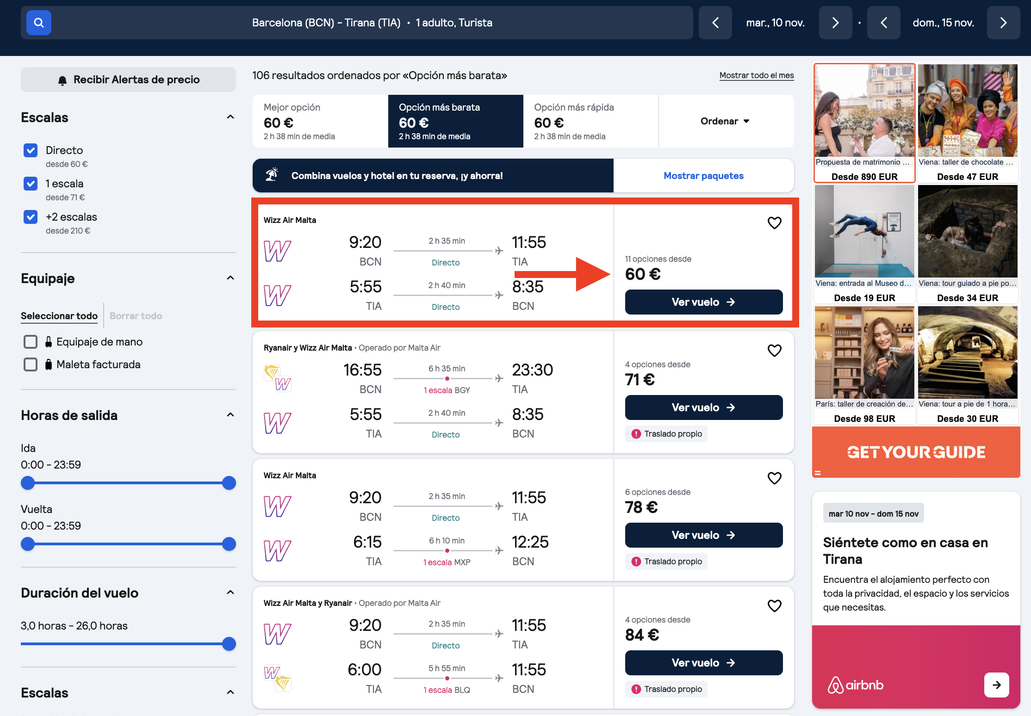Go to next departure date after mar., 10 nov.
1031x716 pixels.
coord(835,23)
